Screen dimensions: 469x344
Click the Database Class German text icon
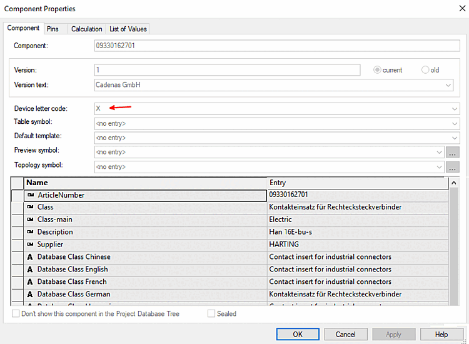click(x=31, y=294)
